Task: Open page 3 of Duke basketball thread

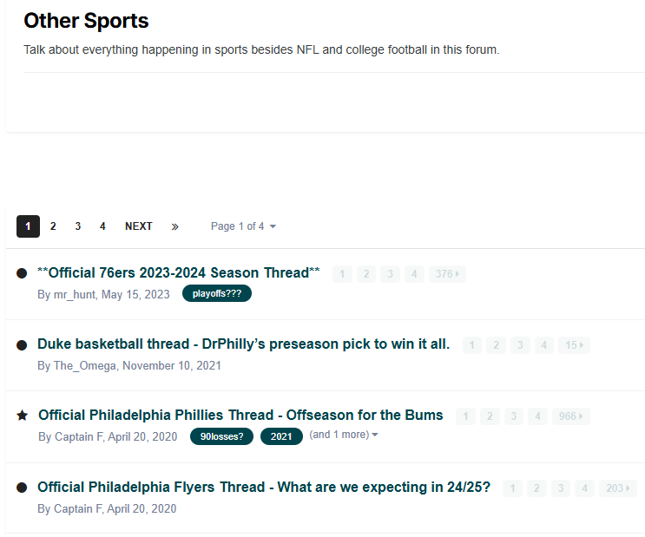Action: 520,345
